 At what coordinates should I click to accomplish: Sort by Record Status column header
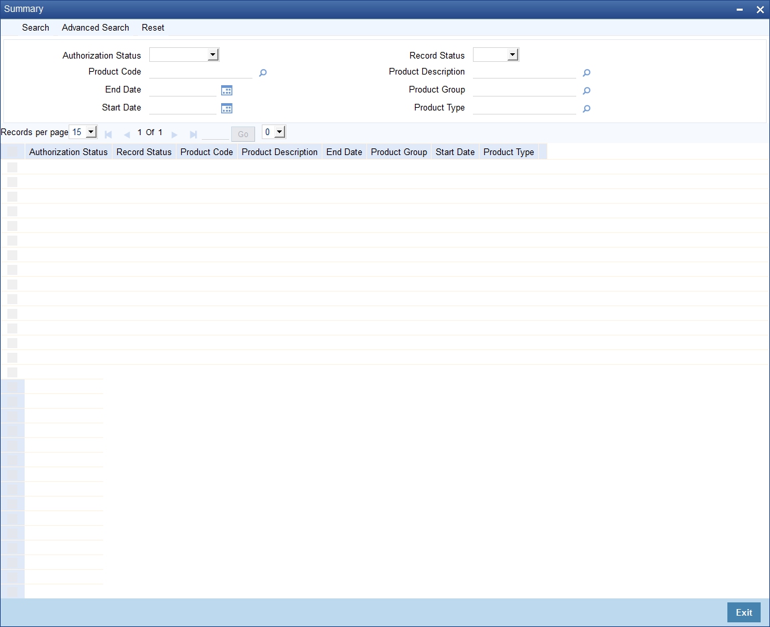tap(144, 152)
